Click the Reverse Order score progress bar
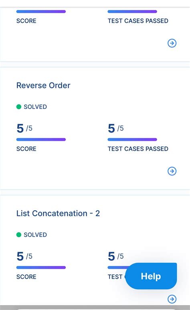Screen dimensions: 190x310 click(41, 139)
